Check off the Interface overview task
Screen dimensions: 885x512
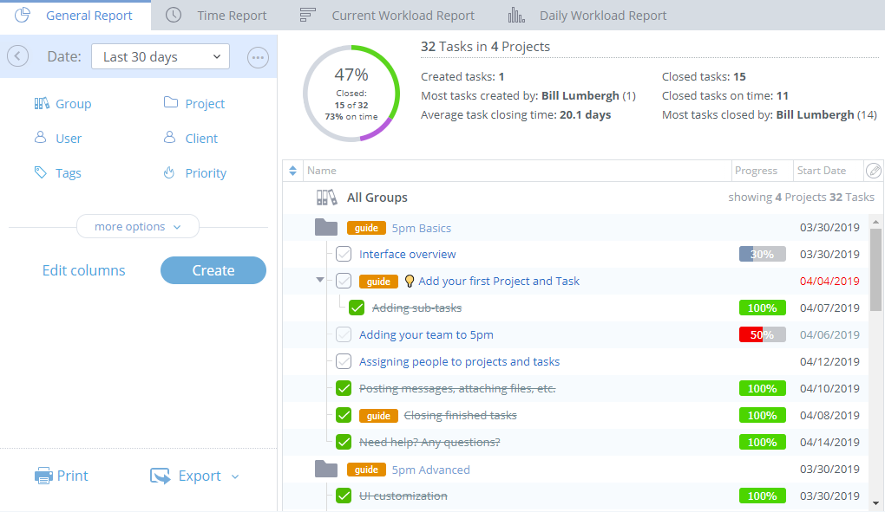pyautogui.click(x=343, y=254)
